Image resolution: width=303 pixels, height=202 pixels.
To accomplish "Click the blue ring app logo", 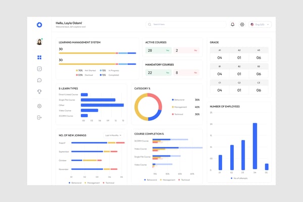I will (39, 25).
